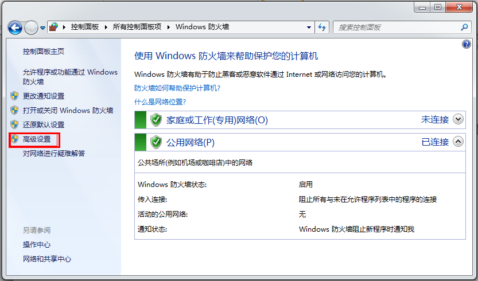
Task: Open 对网络进行疑难解答 link
Action: pyautogui.click(x=54, y=153)
